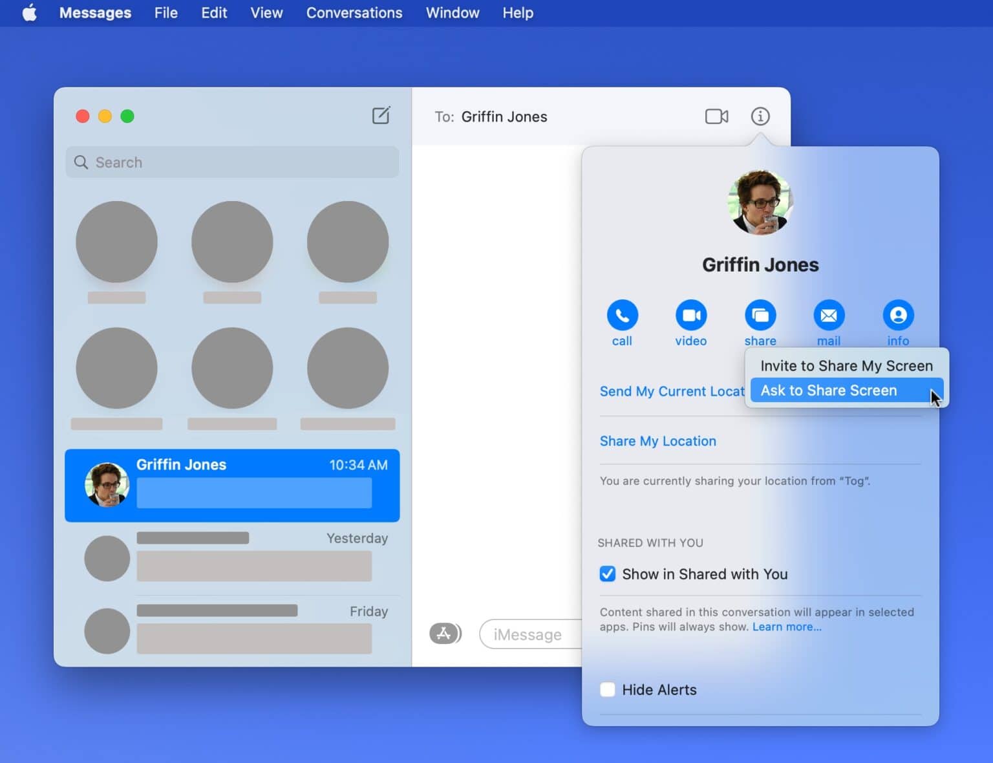Call Griffin Jones using the call icon
Viewport: 993px width, 763px height.
(x=622, y=316)
